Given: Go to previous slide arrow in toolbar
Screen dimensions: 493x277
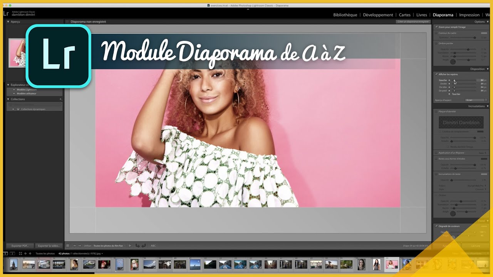Looking at the screenshot, I should coord(74,246).
